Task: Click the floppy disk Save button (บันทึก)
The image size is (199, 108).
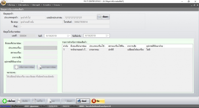Action: [x=24, y=101]
